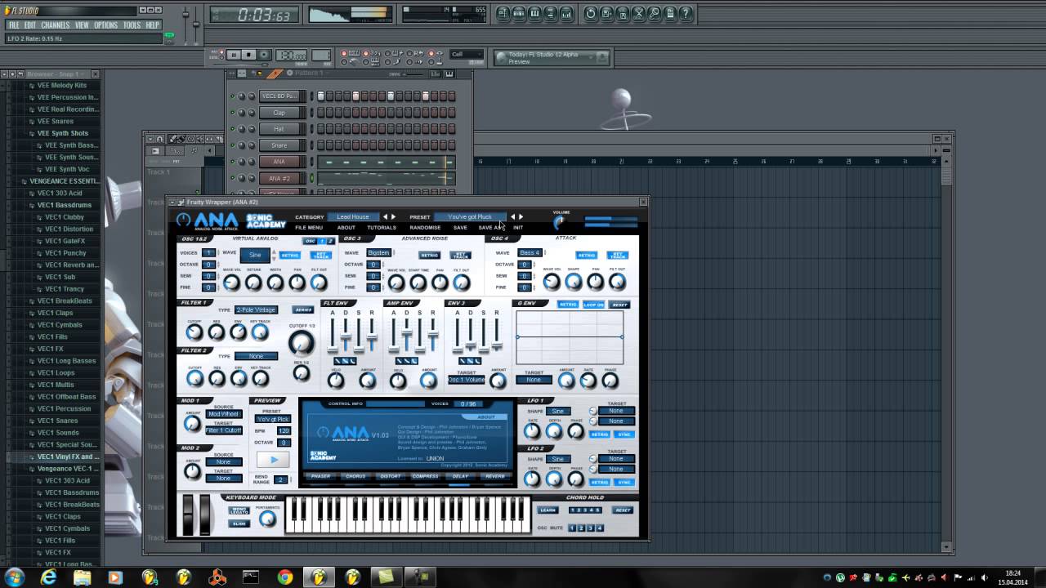Open ENV 3 Target Osc 1 Volume dropdown
1046x588 pixels.
point(467,380)
